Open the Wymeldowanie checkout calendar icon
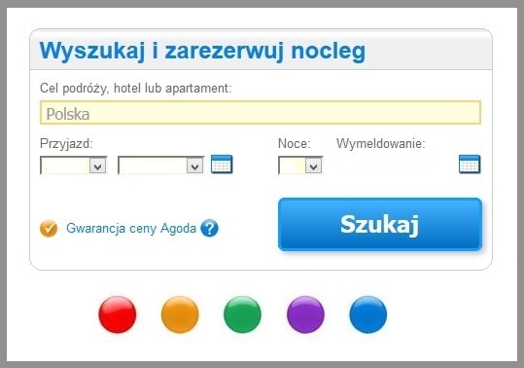The height and width of the screenshot is (368, 524). click(470, 165)
